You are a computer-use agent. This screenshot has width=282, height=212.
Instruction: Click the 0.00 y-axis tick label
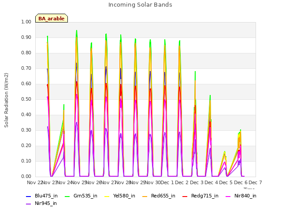tap(26, 177)
